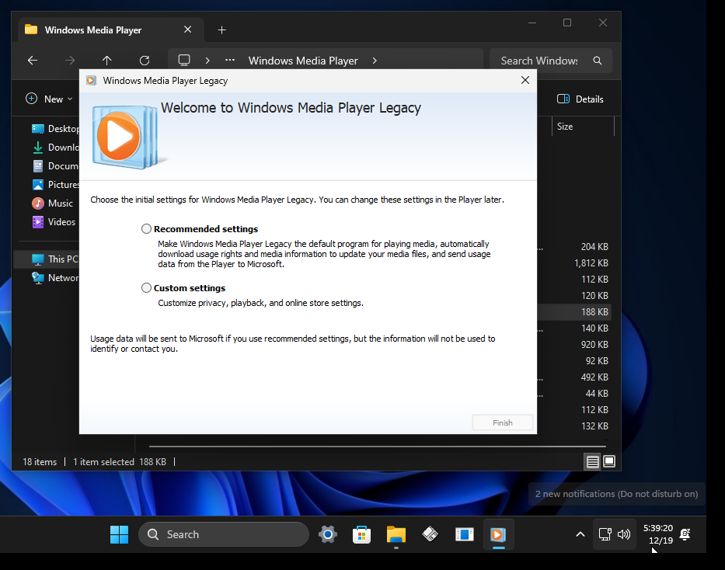Open Settings from the taskbar
The height and width of the screenshot is (570, 725).
click(x=328, y=534)
